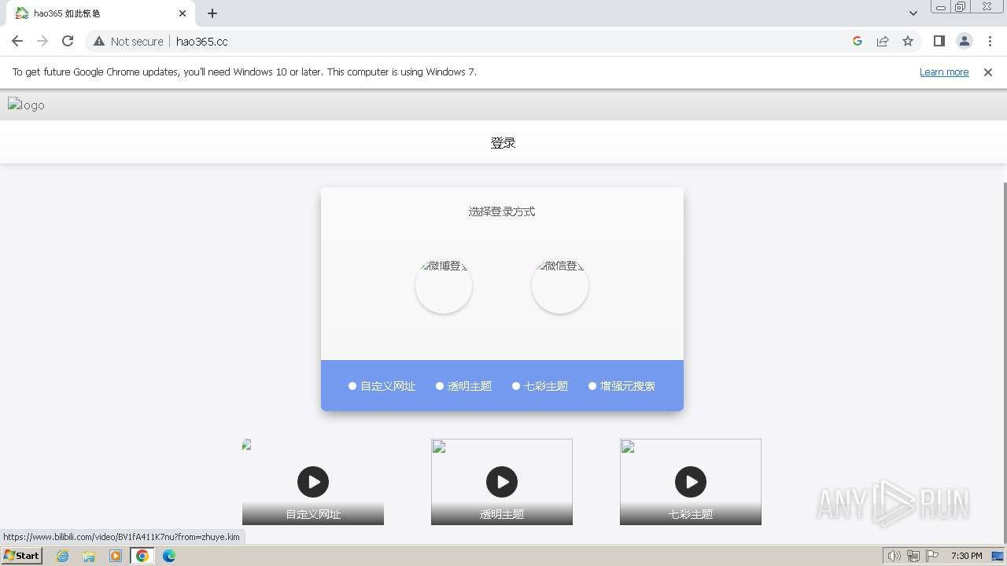Screen dimensions: 1007x566
Task: Click the 透明主题 video caption
Action: click(x=502, y=514)
